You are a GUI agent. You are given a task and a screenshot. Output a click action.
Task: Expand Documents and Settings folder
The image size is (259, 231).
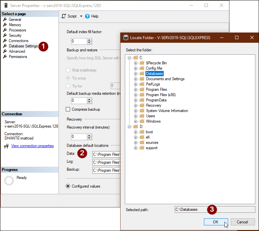[135, 79]
